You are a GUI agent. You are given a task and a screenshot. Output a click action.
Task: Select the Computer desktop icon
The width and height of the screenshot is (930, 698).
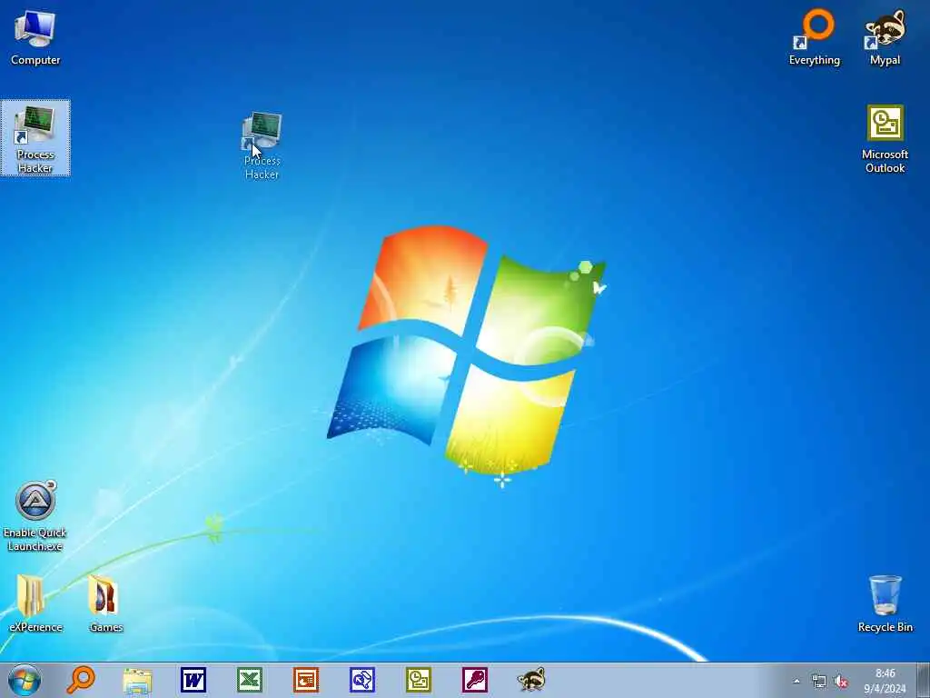coord(35,37)
